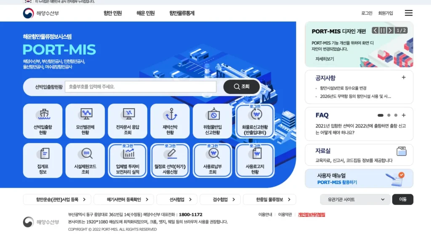The image size is (431, 234).
Task: Open 전자문서 응답 조회 icon tile
Action: click(x=128, y=121)
